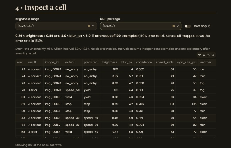Select cell img_00078

(53, 90)
